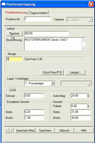Click the Positionserfassung window icon

pos(3,4)
